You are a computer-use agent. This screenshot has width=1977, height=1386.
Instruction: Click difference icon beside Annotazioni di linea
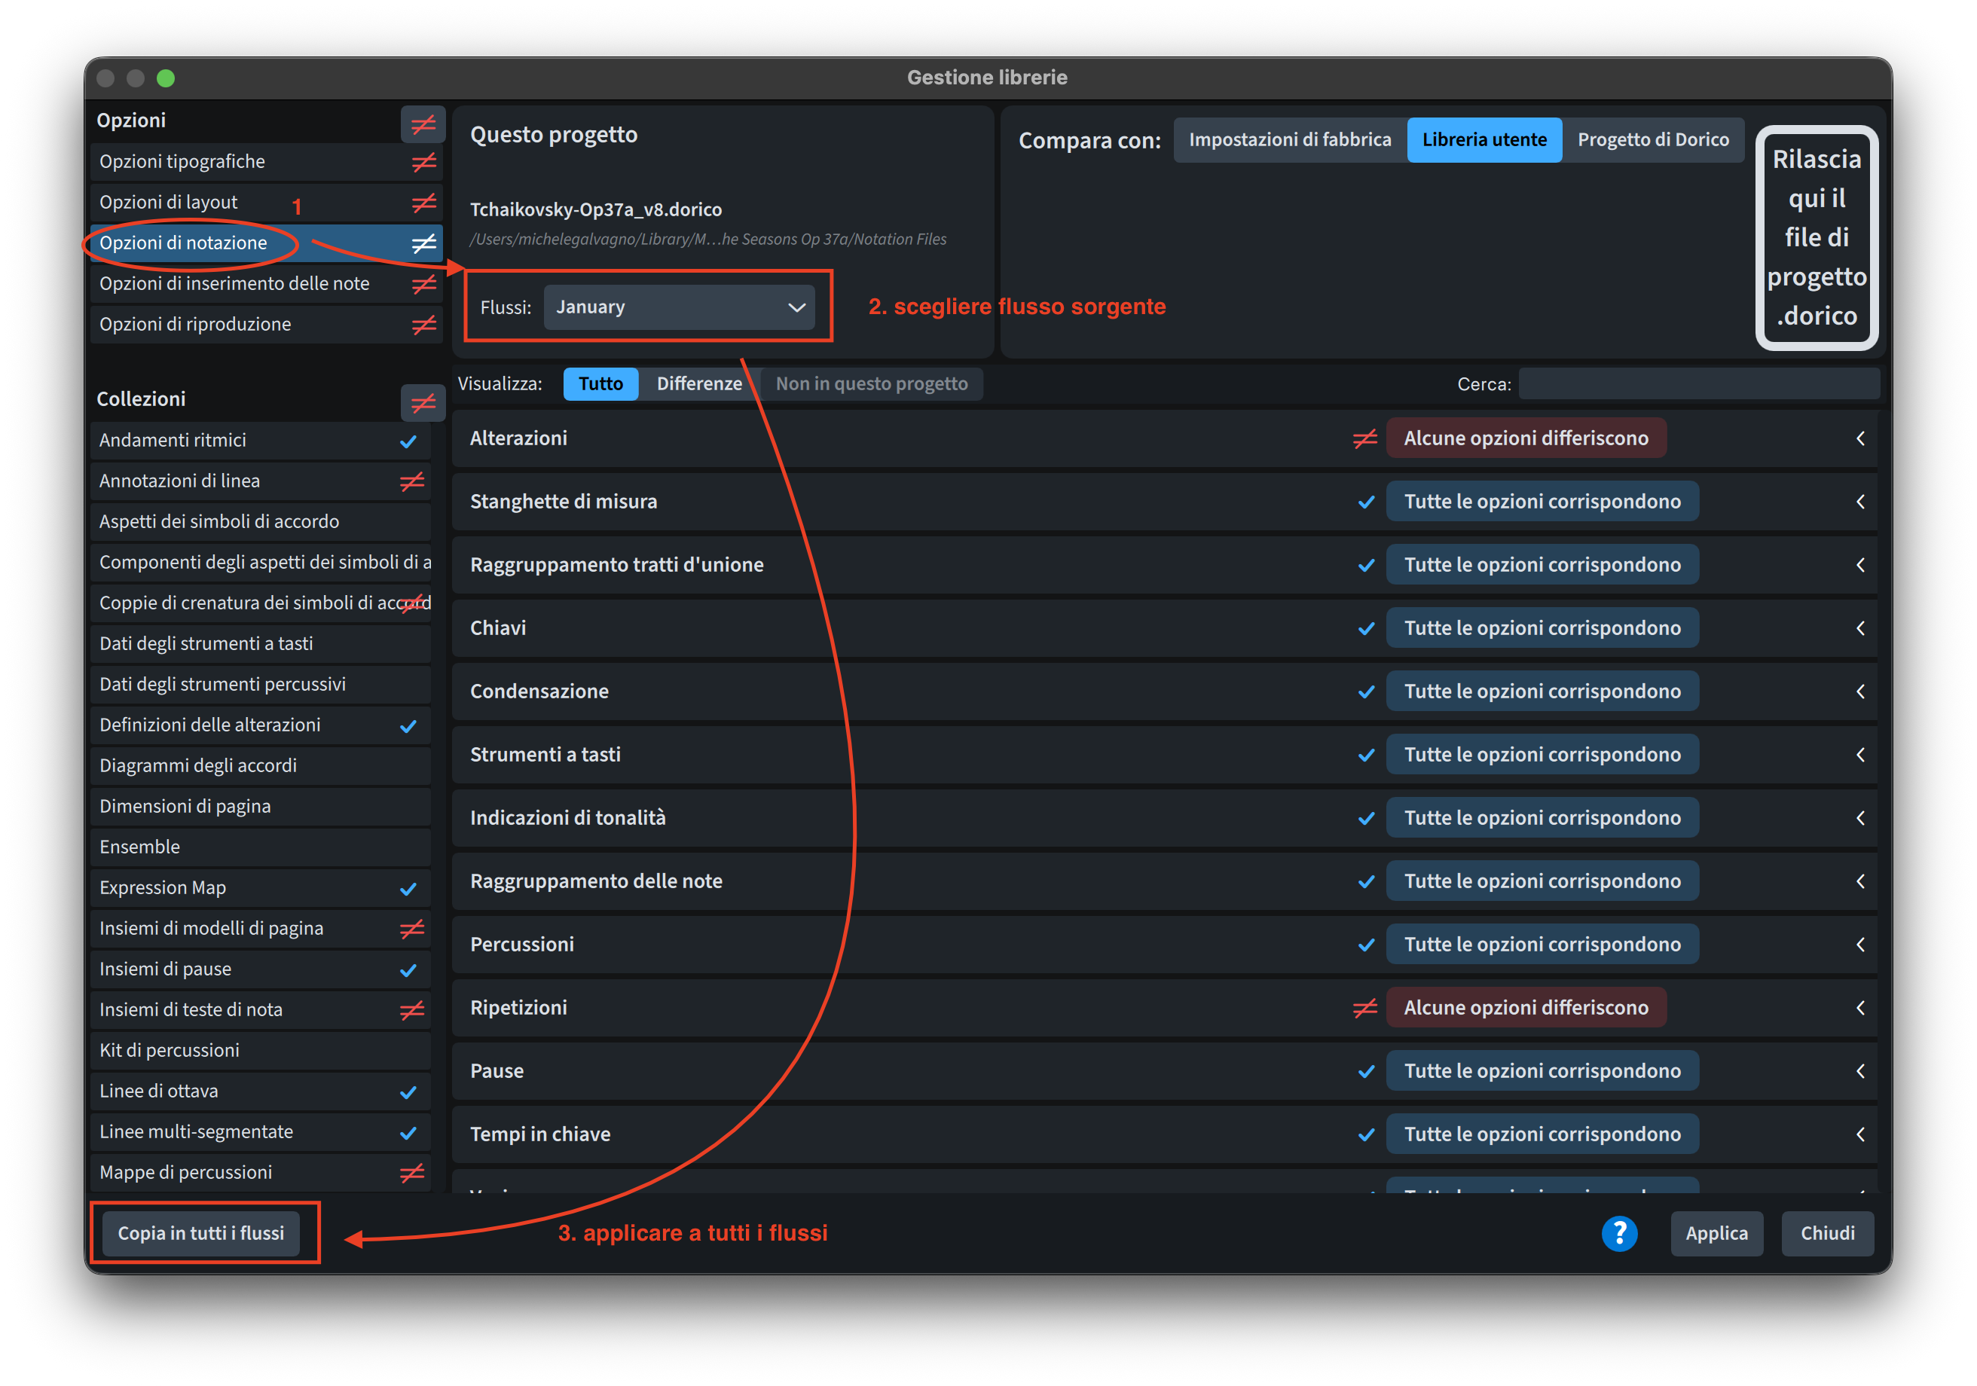tap(412, 481)
